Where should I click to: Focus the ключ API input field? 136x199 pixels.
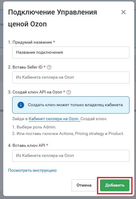coord(71,156)
